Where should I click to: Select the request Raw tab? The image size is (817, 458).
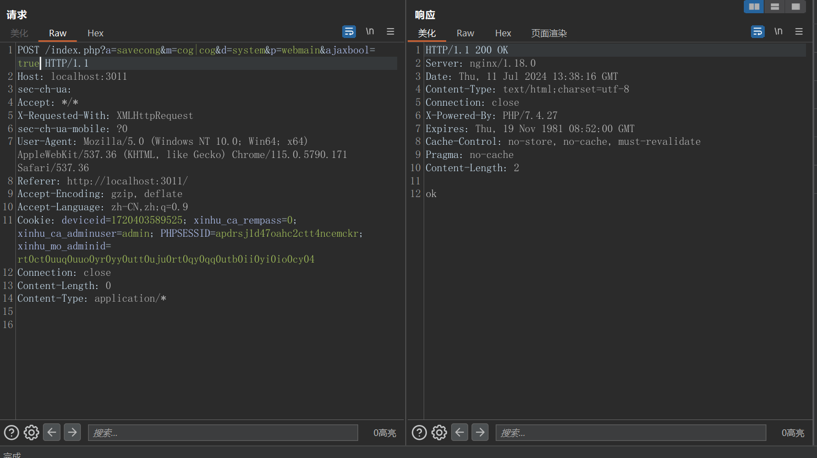(x=58, y=33)
